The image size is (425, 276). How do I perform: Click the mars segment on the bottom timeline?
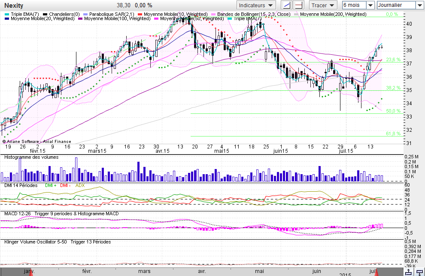point(144,271)
